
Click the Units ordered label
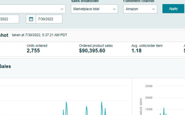(x=37, y=46)
